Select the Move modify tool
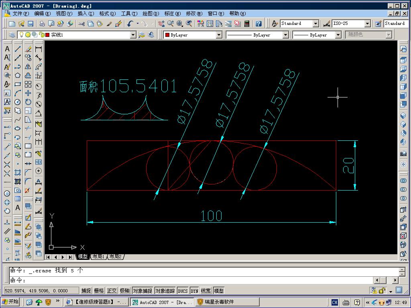The height and width of the screenshot is (308, 411). click(28, 93)
